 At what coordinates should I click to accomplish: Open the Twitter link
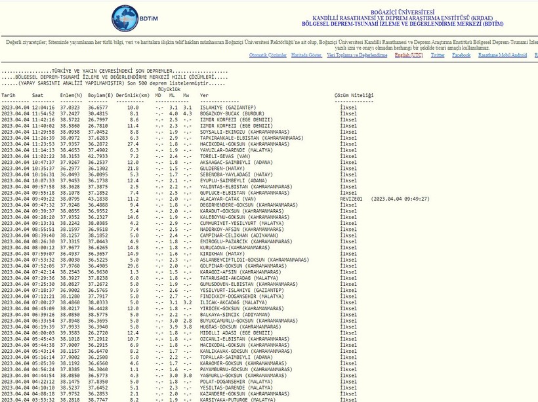point(438,55)
